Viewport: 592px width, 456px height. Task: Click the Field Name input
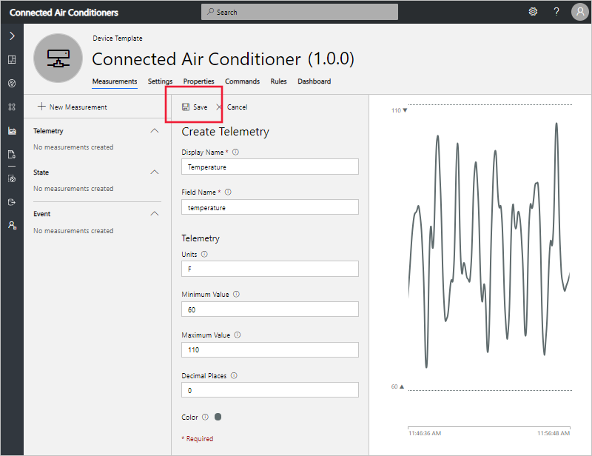pos(270,207)
